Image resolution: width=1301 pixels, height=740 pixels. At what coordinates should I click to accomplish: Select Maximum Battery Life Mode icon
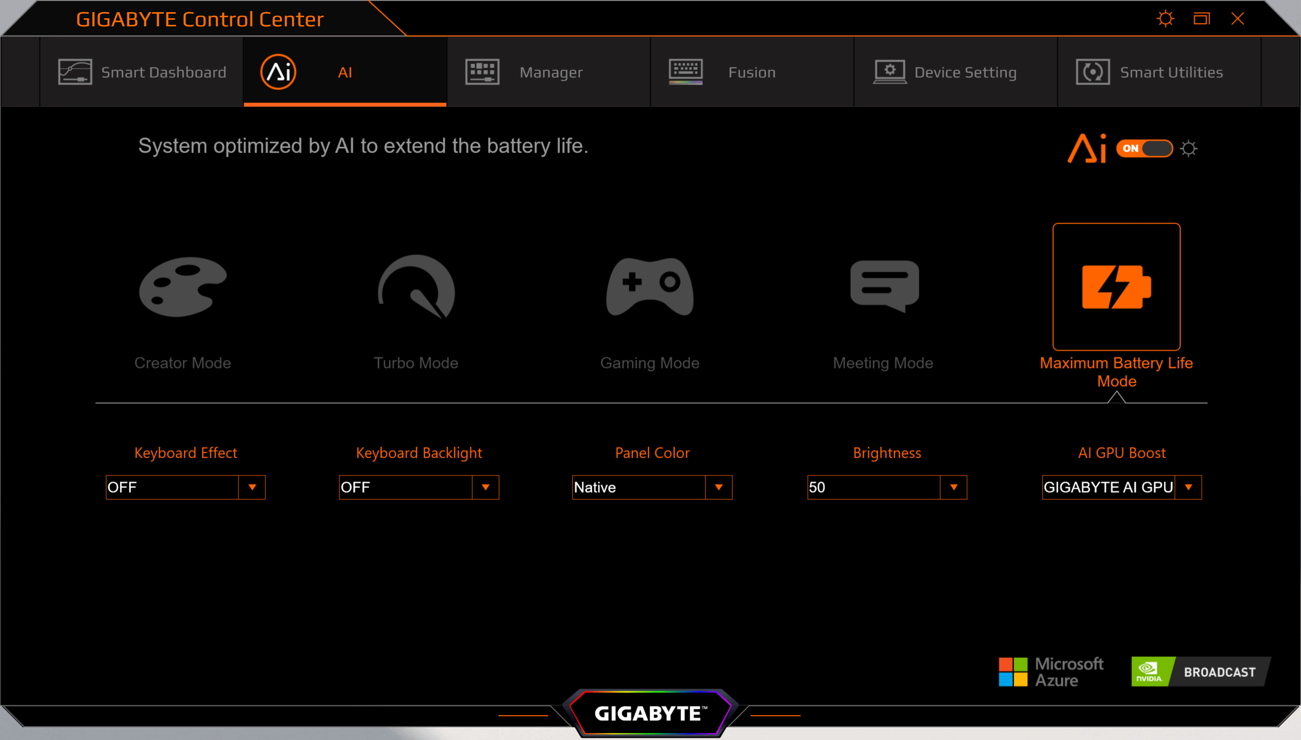pos(1116,287)
